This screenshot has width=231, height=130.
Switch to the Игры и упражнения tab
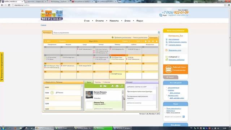click(61, 32)
